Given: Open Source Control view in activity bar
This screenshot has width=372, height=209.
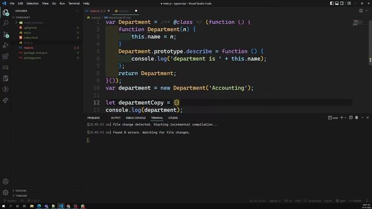Looking at the screenshot, I should [x=5, y=35].
